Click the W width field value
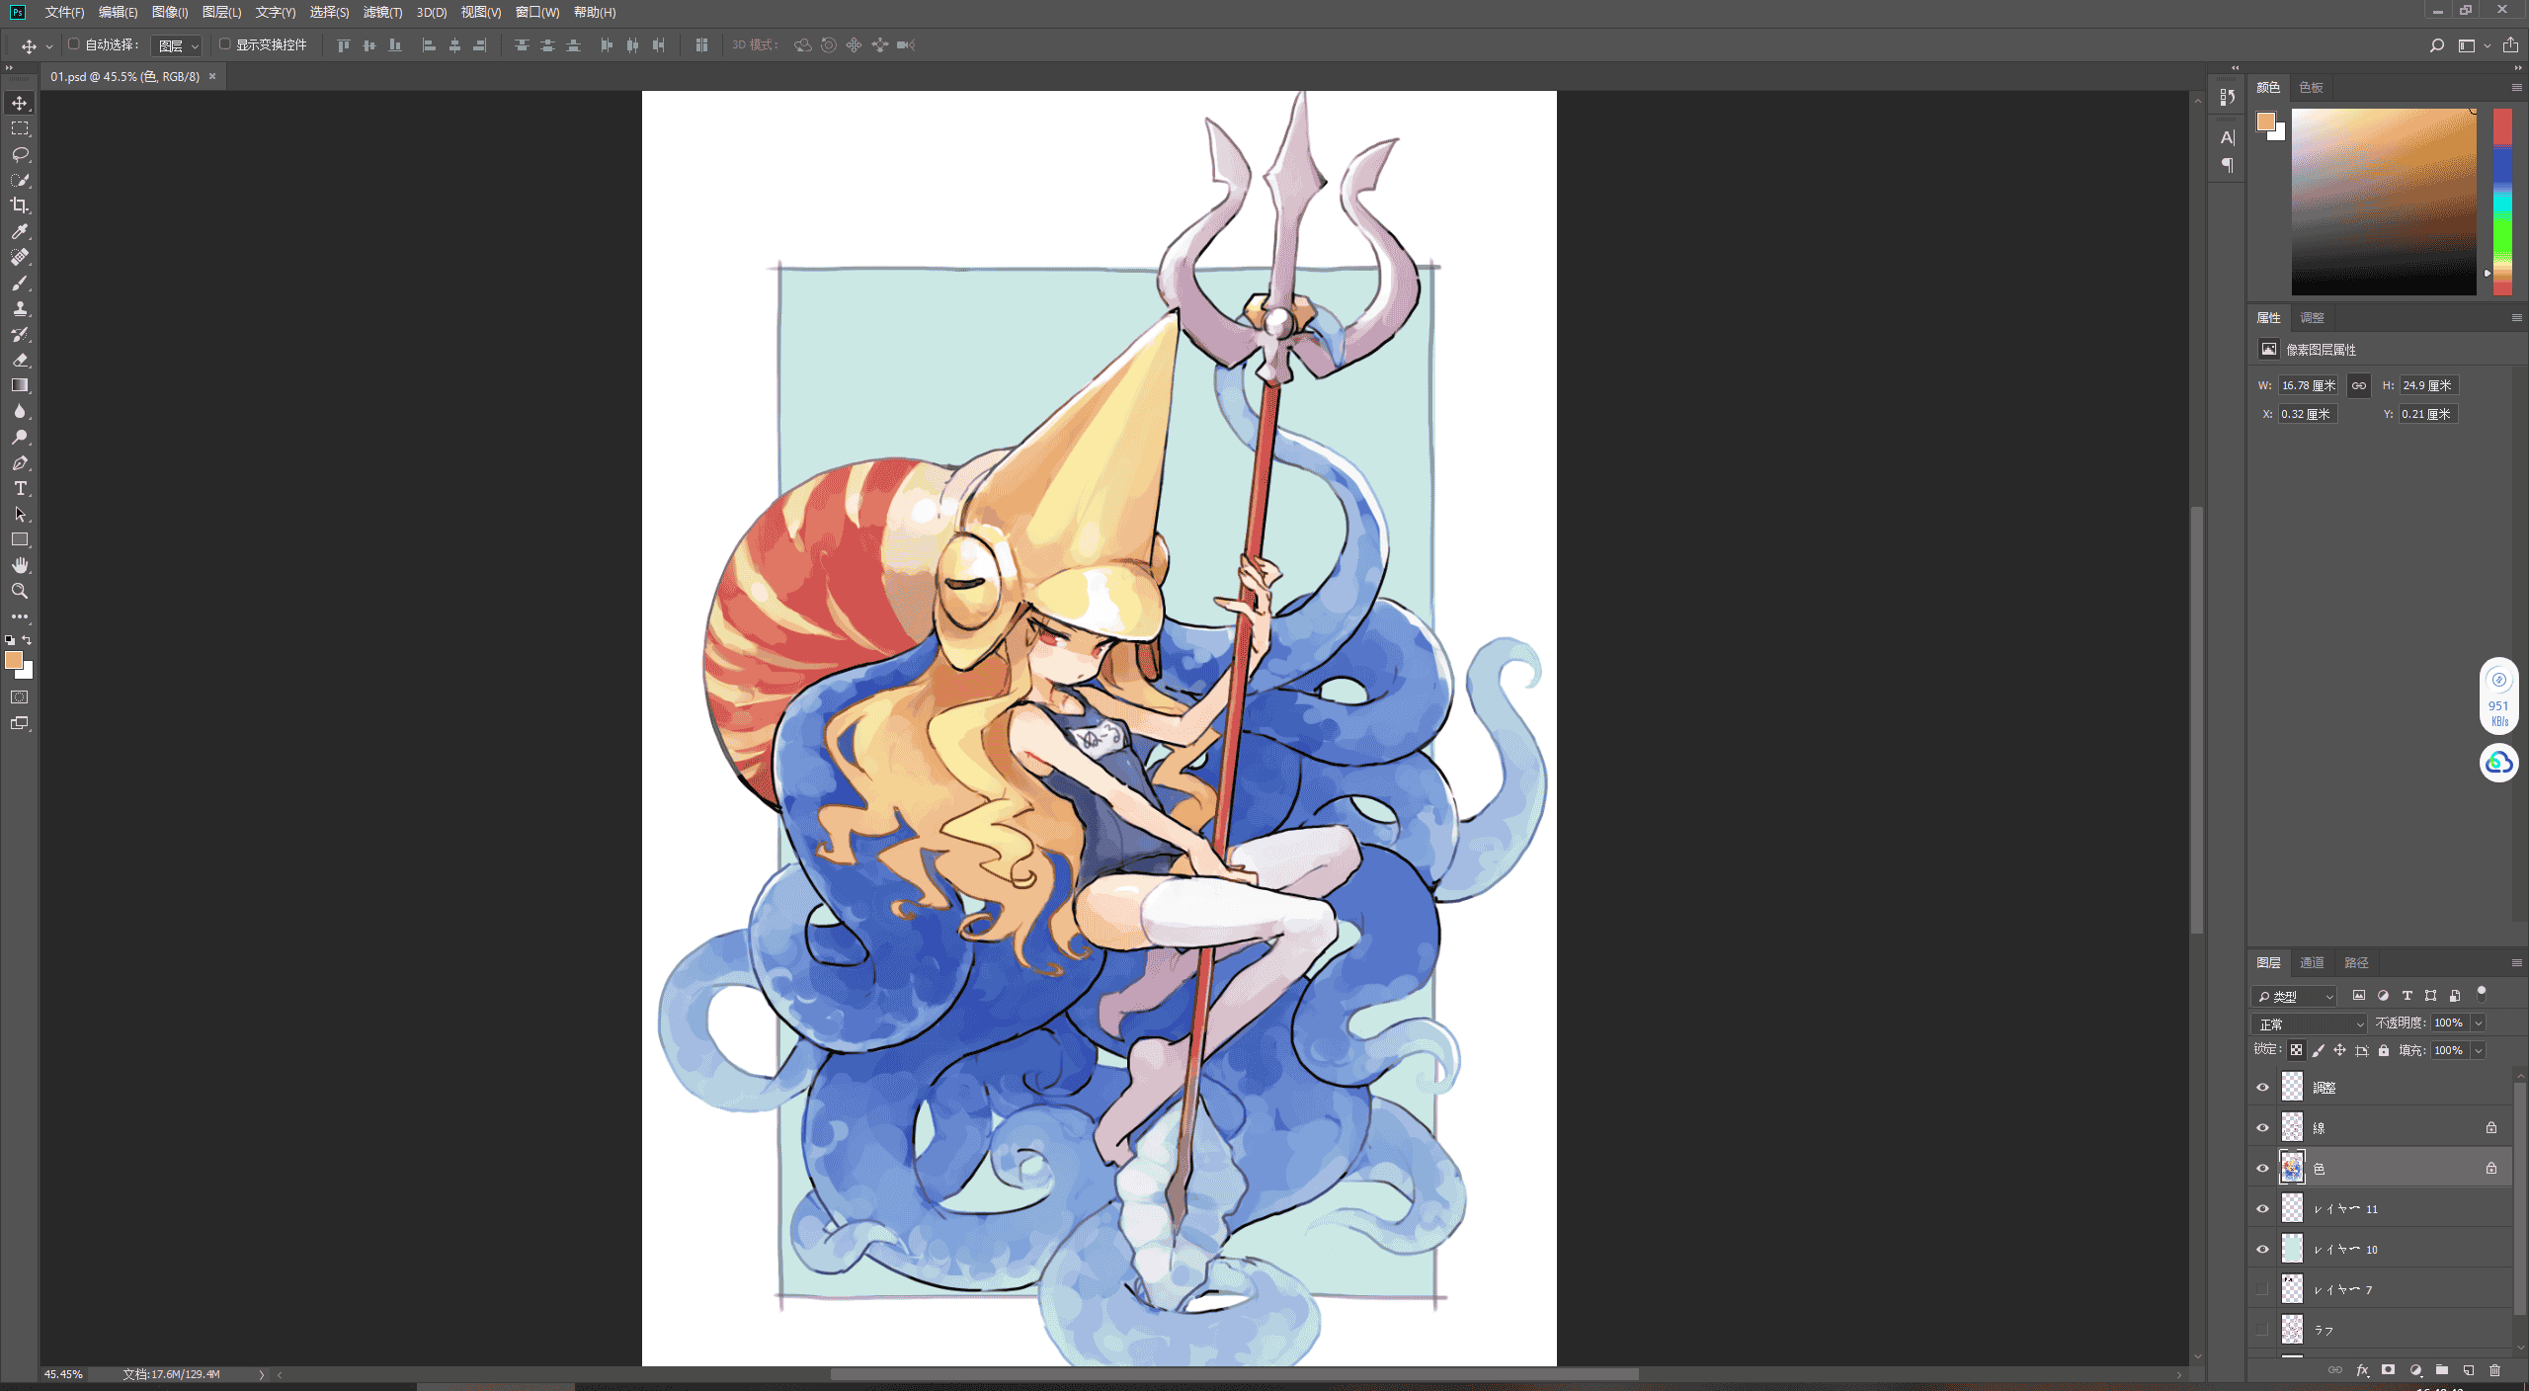This screenshot has width=2529, height=1391. (x=2309, y=385)
